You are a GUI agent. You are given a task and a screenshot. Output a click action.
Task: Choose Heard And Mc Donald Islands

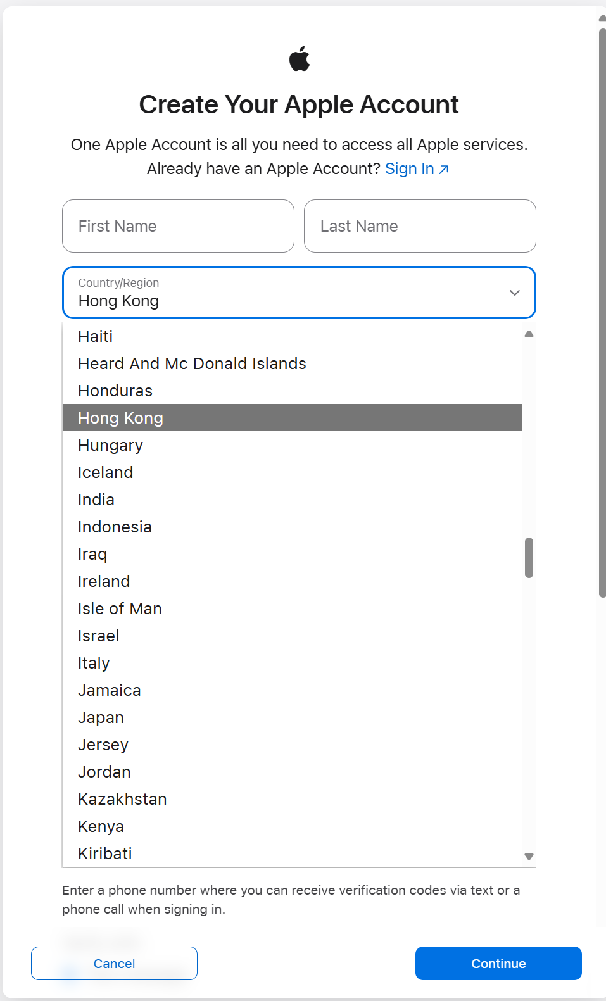[x=192, y=363]
